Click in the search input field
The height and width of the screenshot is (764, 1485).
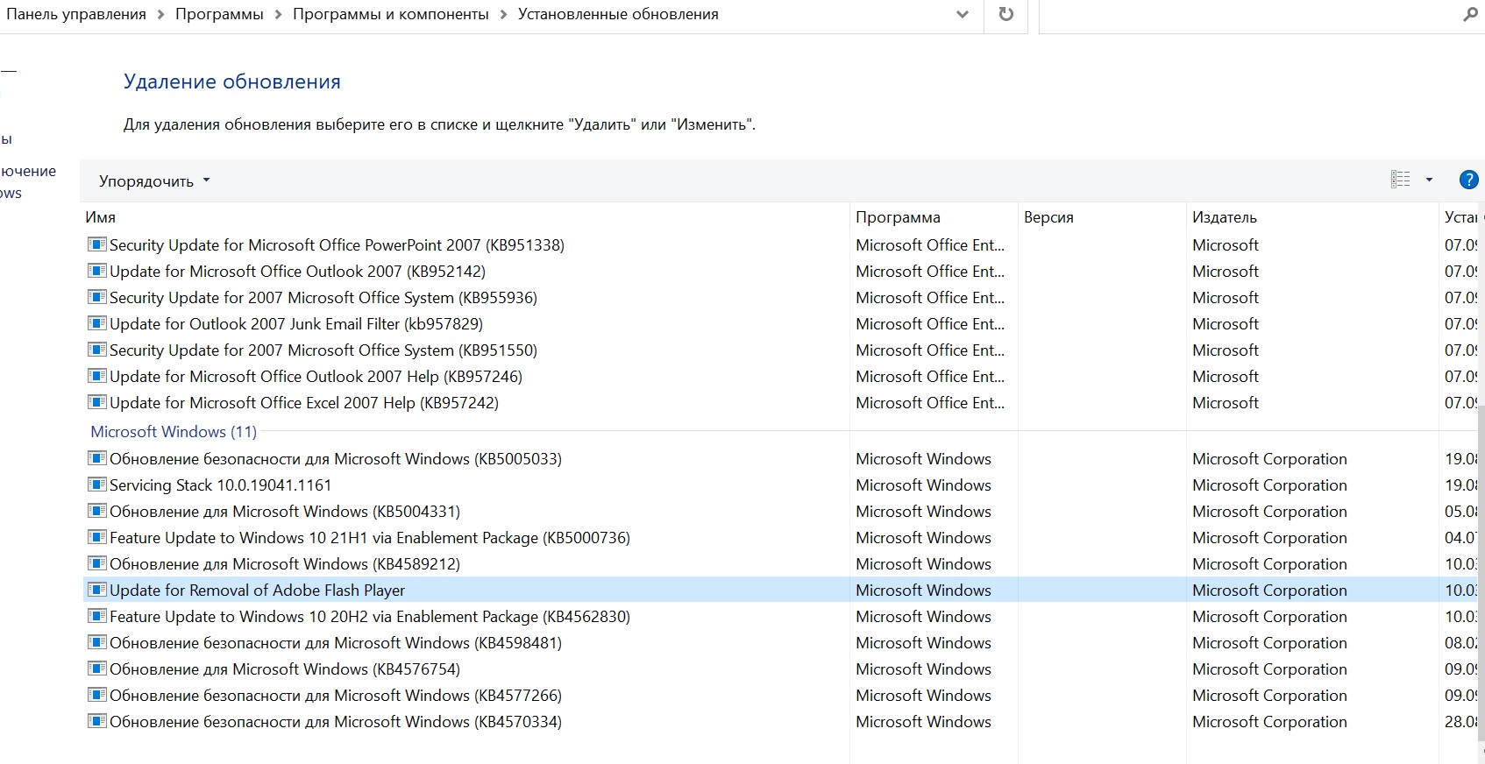click(x=1249, y=14)
